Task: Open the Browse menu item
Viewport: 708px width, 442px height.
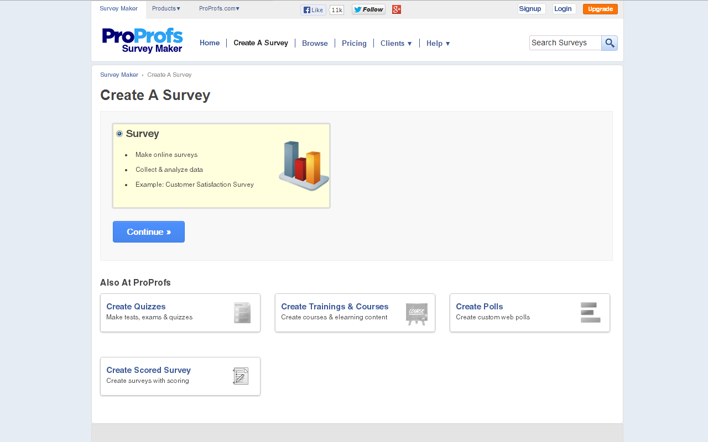Action: coord(315,44)
